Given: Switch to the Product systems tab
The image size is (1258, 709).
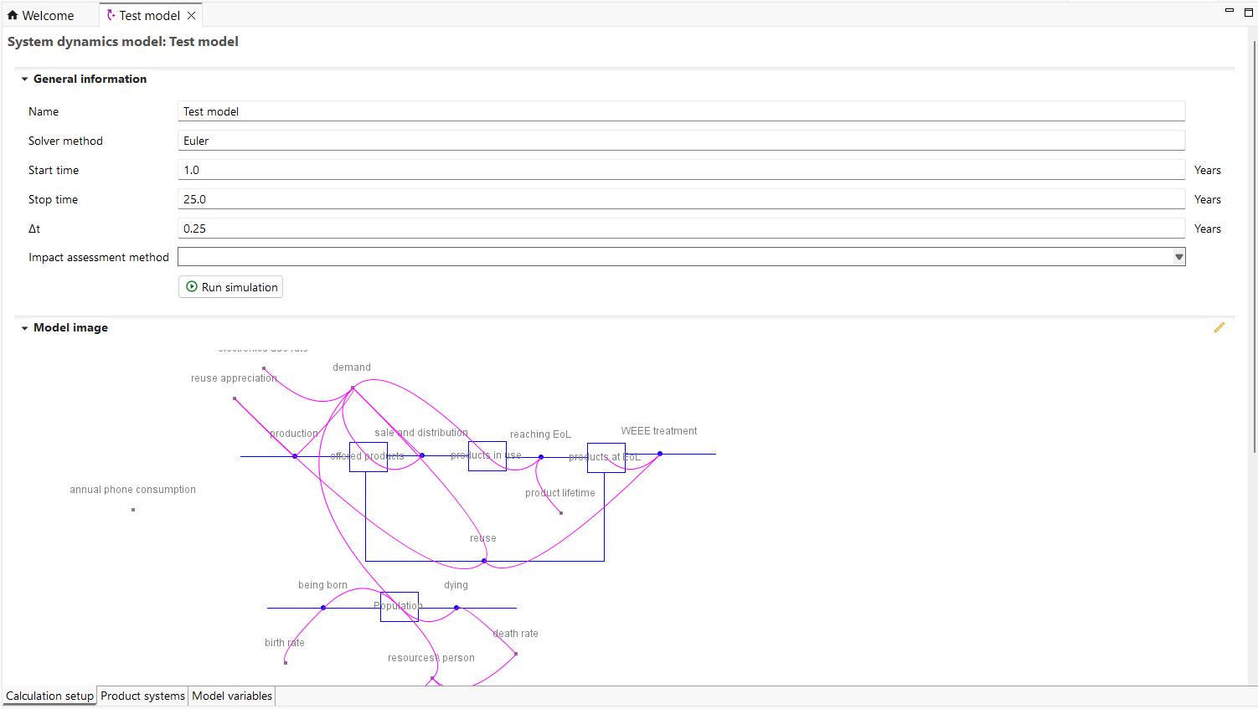Looking at the screenshot, I should pyautogui.click(x=142, y=696).
